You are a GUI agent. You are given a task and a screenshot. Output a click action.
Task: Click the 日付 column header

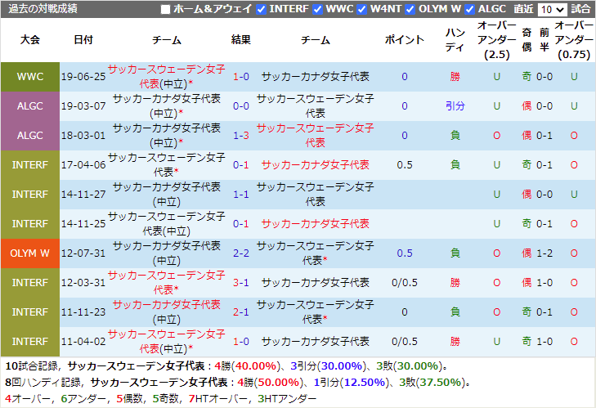(83, 40)
